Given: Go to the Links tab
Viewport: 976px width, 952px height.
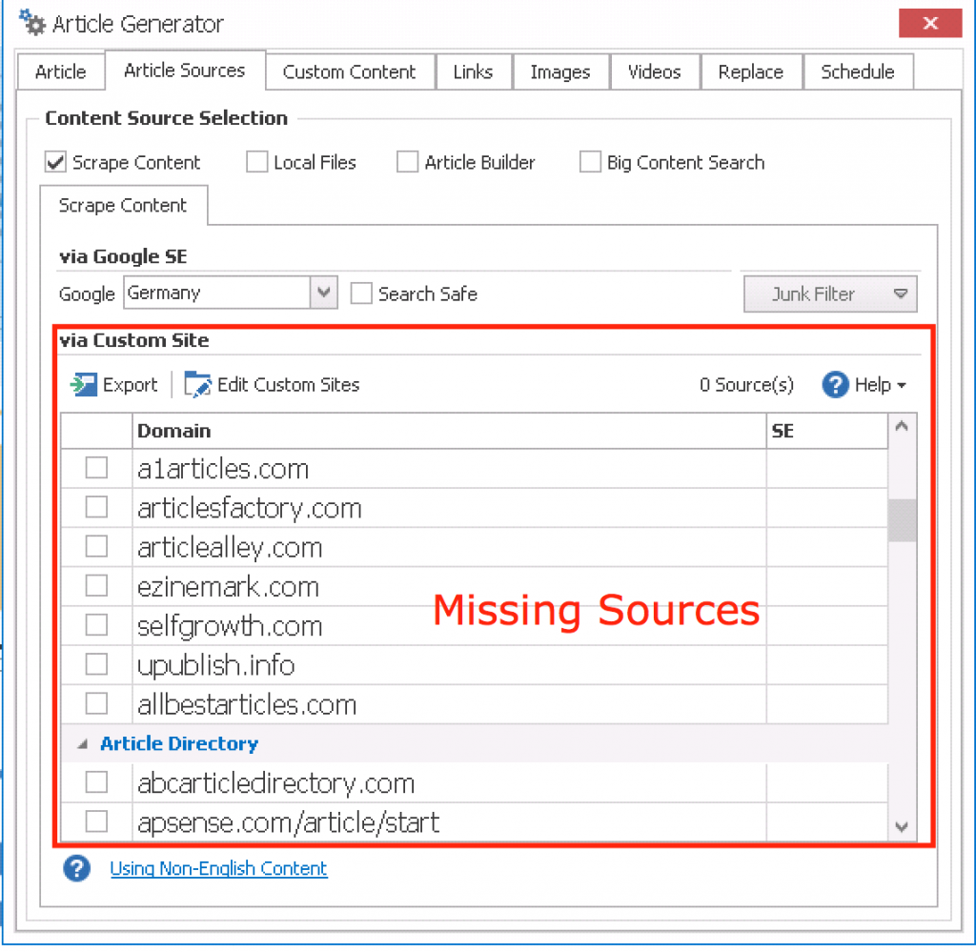Looking at the screenshot, I should pyautogui.click(x=473, y=72).
